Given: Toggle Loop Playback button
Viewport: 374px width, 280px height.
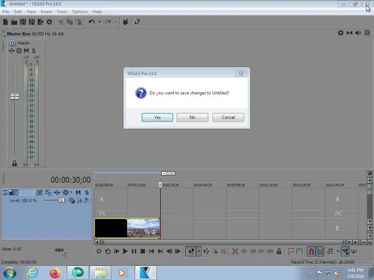Looking at the screenshot, I should point(108,251).
